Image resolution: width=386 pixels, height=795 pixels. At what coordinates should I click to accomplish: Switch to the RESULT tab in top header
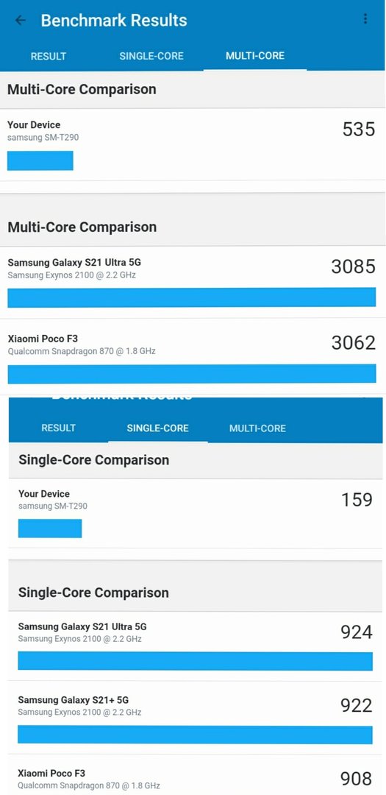point(48,56)
